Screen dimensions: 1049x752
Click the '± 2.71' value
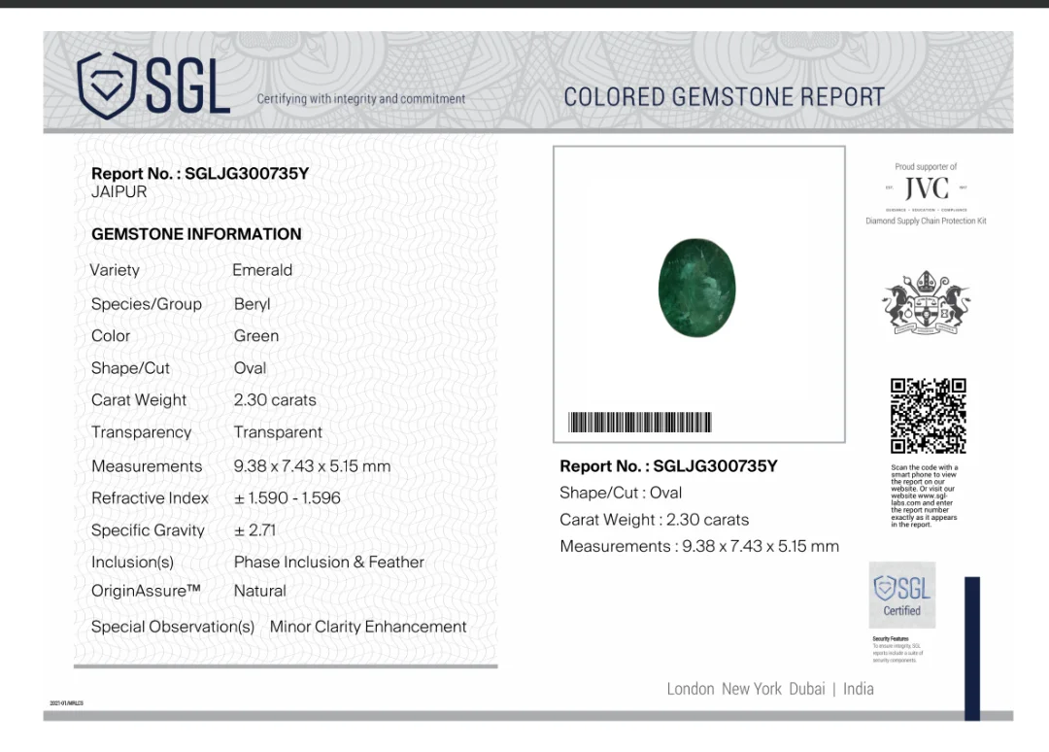click(254, 530)
